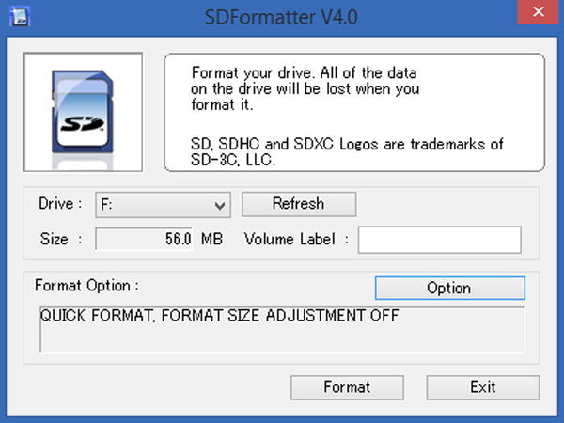
Task: Click the 'Format Option :' heading
Action: [x=86, y=286]
